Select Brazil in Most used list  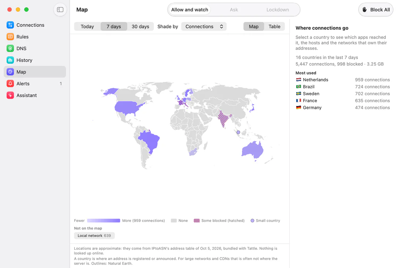pos(343,86)
